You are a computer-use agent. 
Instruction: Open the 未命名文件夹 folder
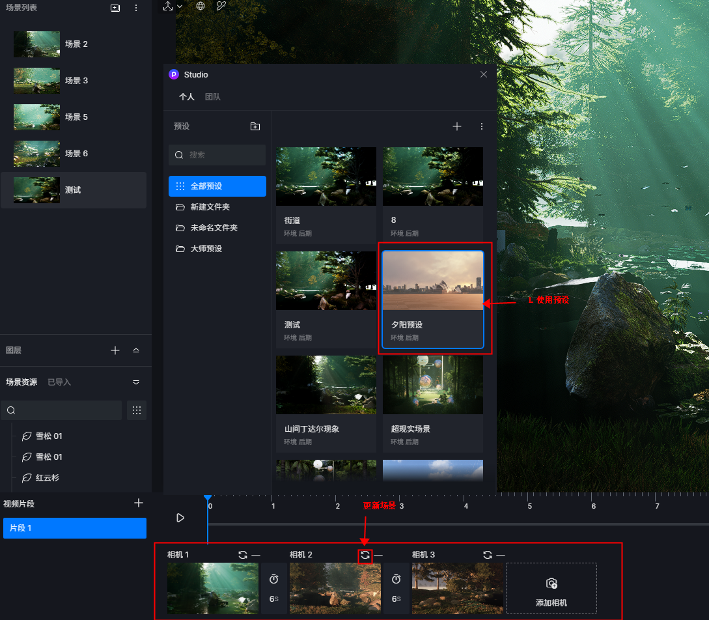click(217, 228)
